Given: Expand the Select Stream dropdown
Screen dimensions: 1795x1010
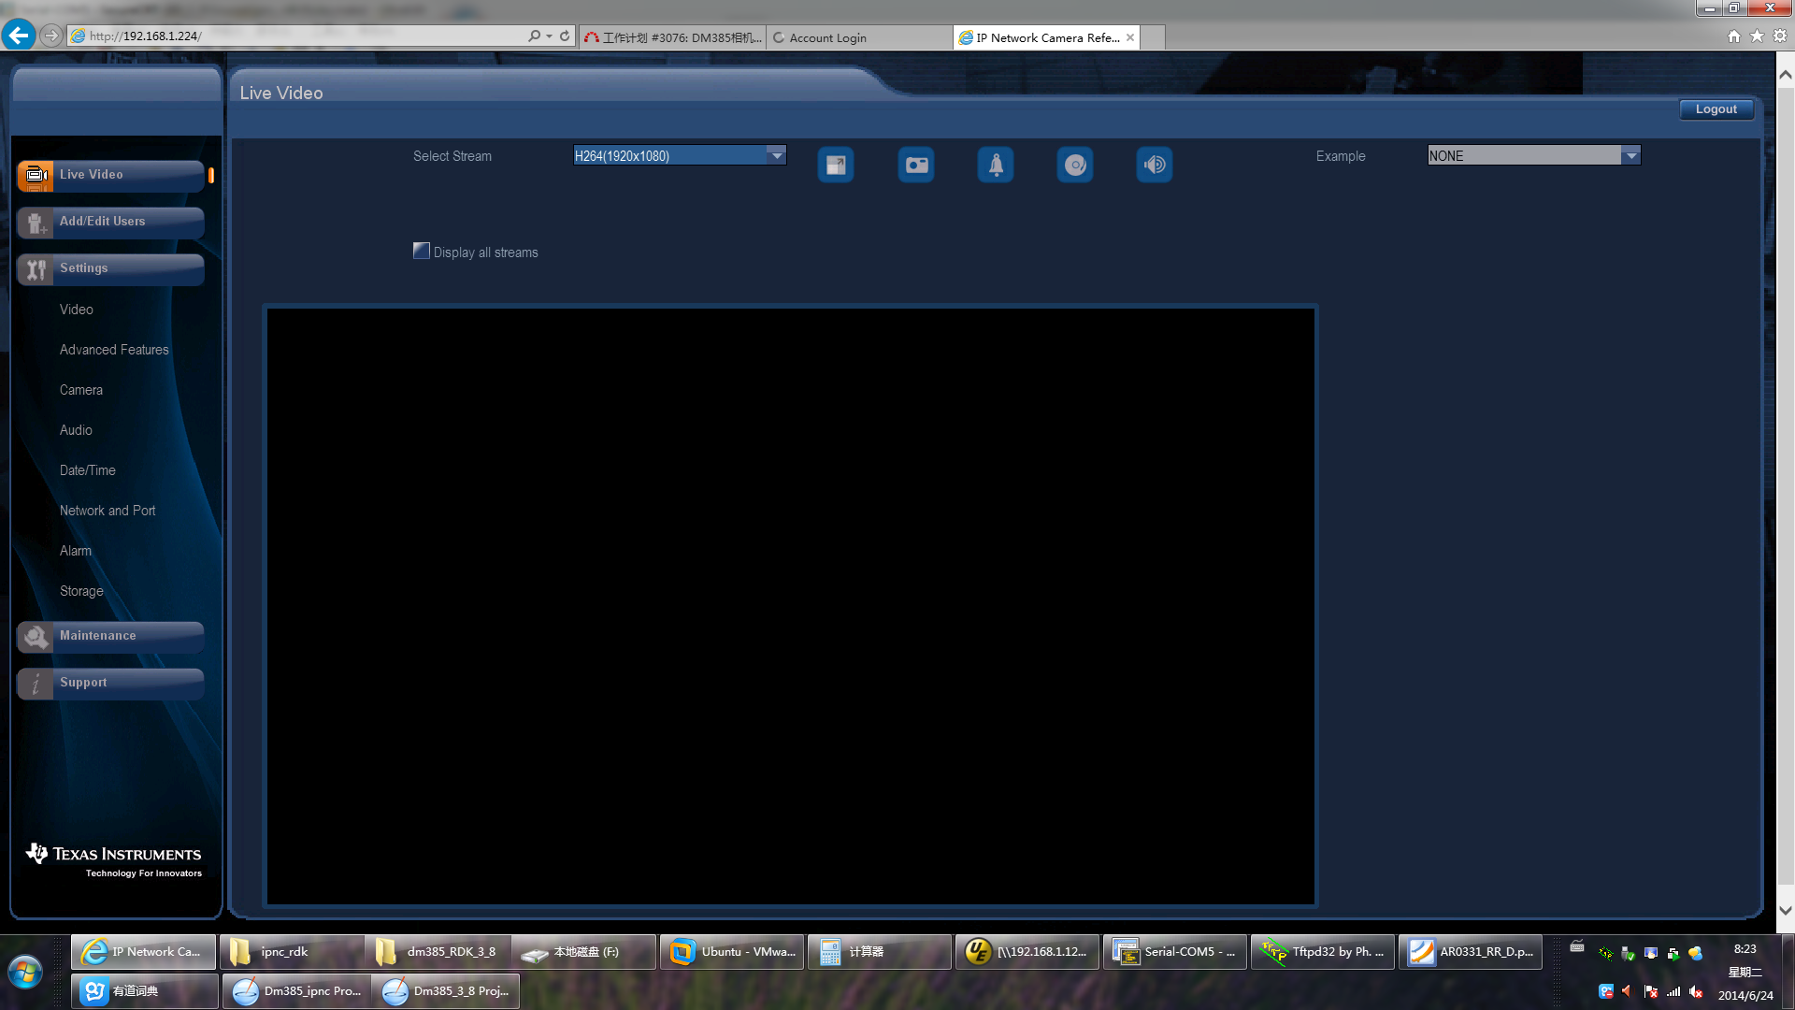Looking at the screenshot, I should click(x=776, y=155).
